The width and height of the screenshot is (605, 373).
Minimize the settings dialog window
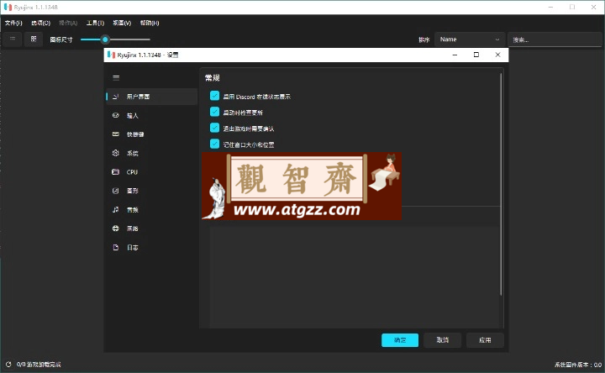(x=455, y=55)
